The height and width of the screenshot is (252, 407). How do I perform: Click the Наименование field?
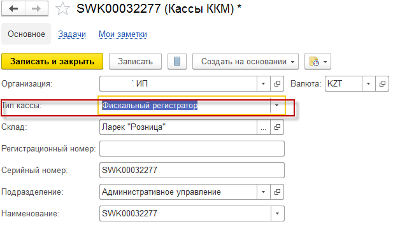(x=185, y=213)
